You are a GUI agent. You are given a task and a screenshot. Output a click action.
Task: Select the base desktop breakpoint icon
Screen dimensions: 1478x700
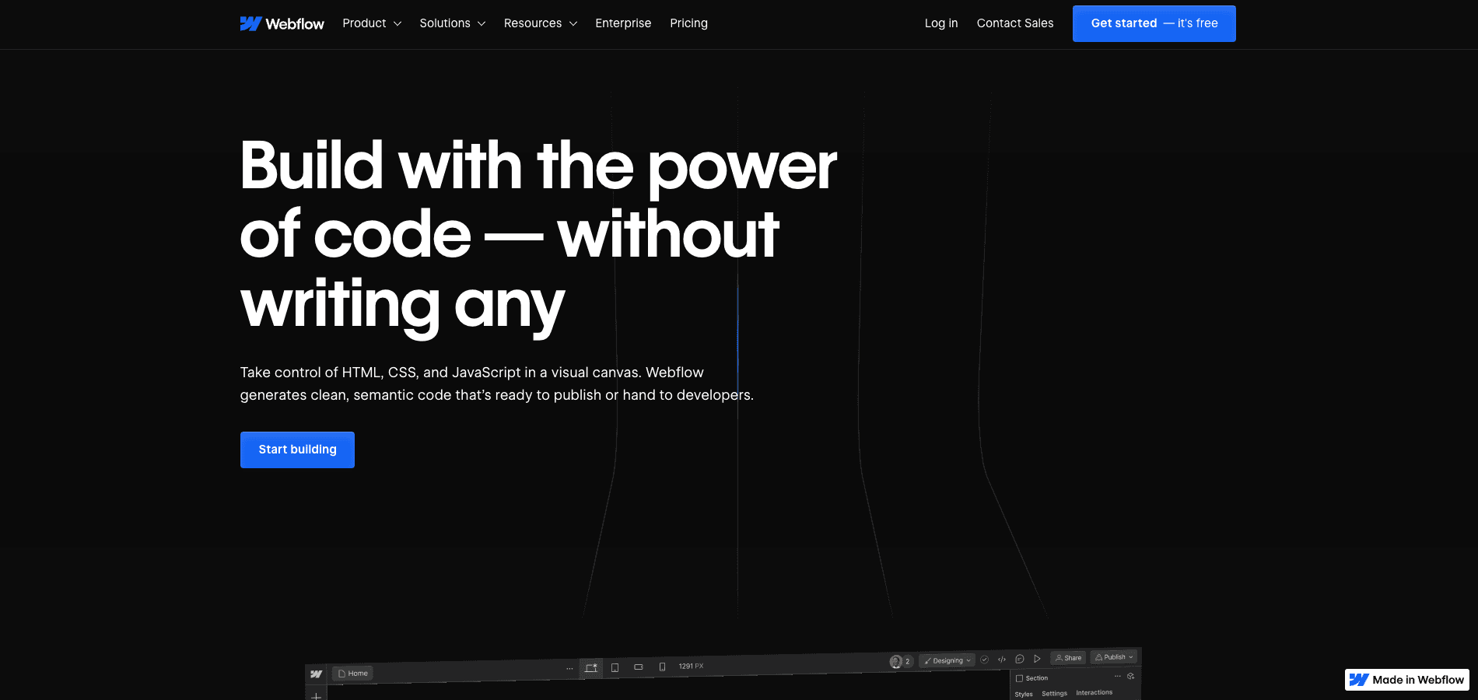click(591, 668)
